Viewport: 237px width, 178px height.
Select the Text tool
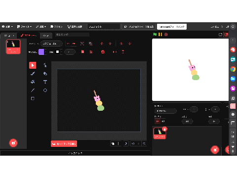[x=45, y=82]
